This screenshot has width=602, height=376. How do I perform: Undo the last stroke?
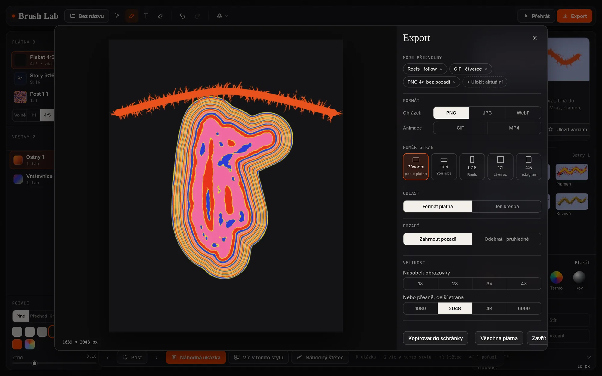coord(182,16)
